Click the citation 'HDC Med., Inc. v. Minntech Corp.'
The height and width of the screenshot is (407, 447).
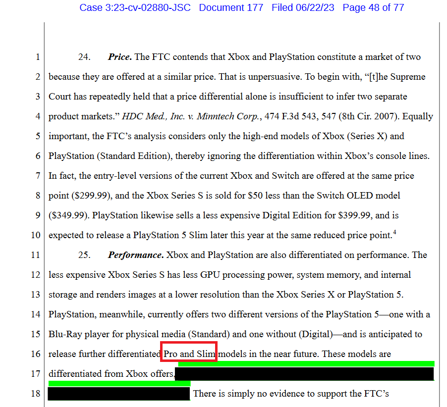point(192,116)
